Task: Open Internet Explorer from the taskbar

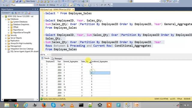Action: [25, 105]
